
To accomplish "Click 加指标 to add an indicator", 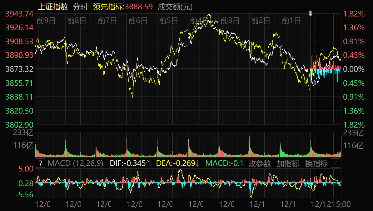I will pos(288,163).
